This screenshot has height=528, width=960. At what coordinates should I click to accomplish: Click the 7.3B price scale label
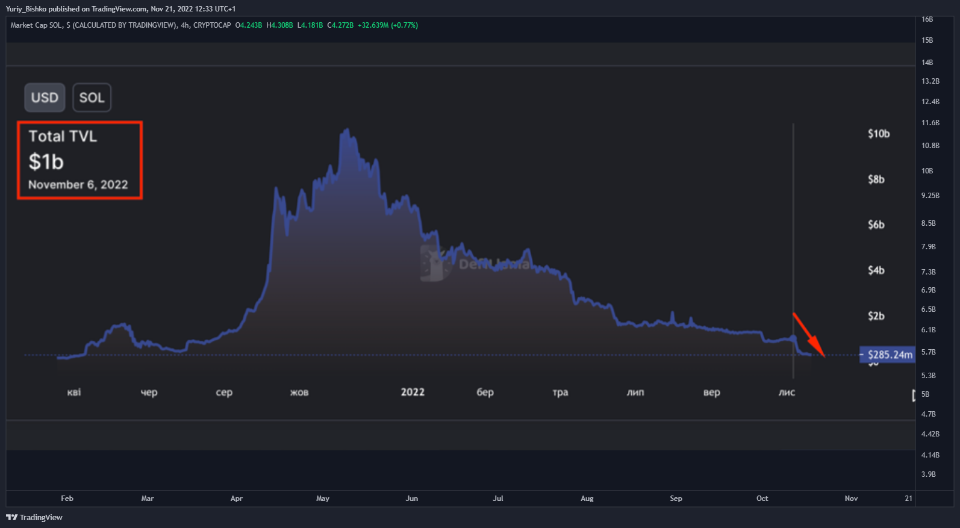[x=929, y=272]
